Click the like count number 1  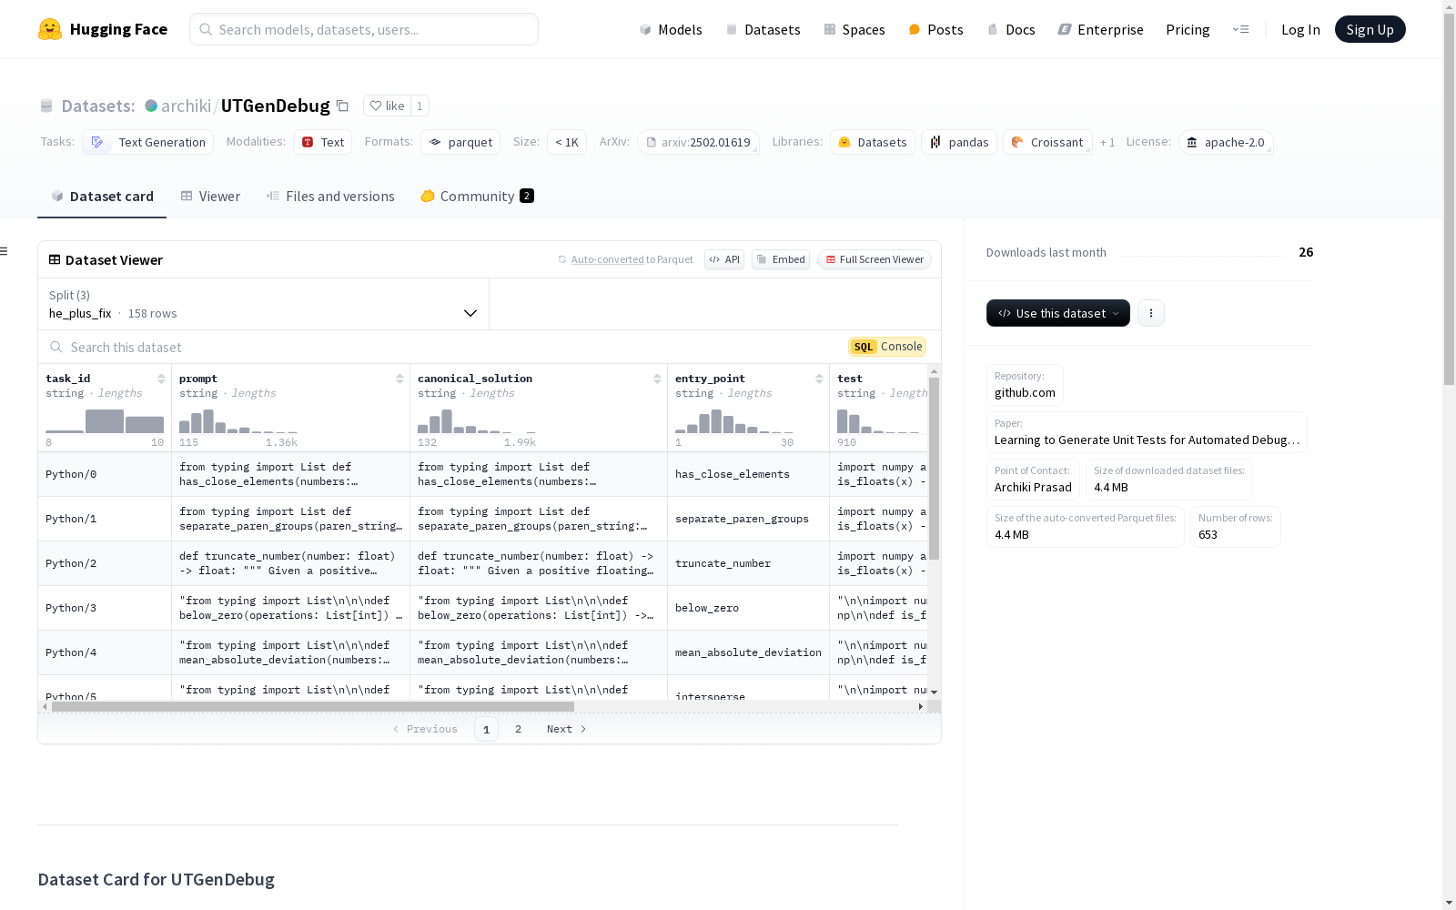pos(420,106)
